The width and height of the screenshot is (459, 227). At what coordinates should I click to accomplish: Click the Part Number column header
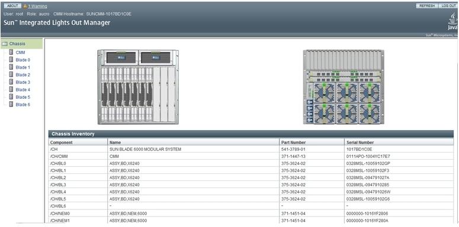click(294, 142)
